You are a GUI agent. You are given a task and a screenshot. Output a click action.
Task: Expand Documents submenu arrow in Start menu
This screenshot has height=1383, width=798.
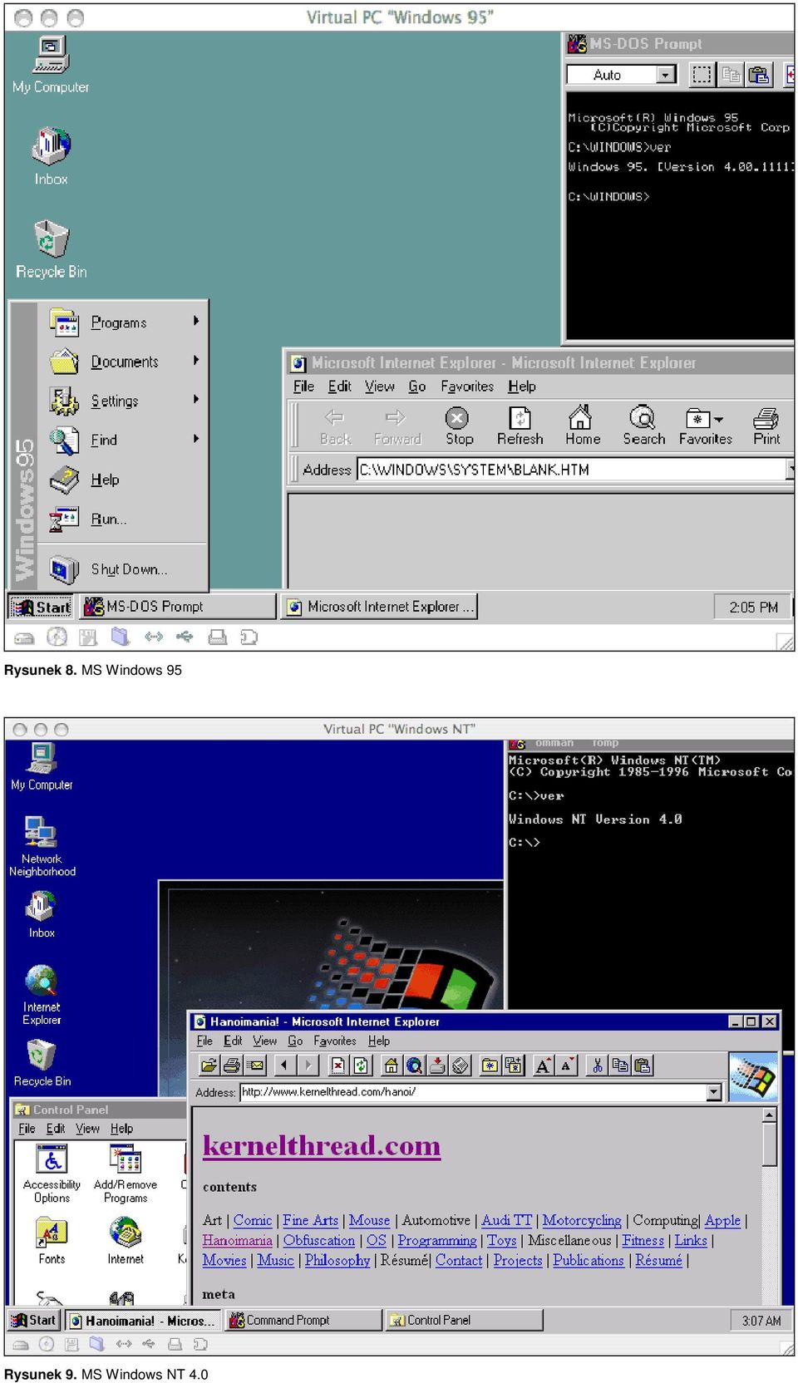(196, 360)
